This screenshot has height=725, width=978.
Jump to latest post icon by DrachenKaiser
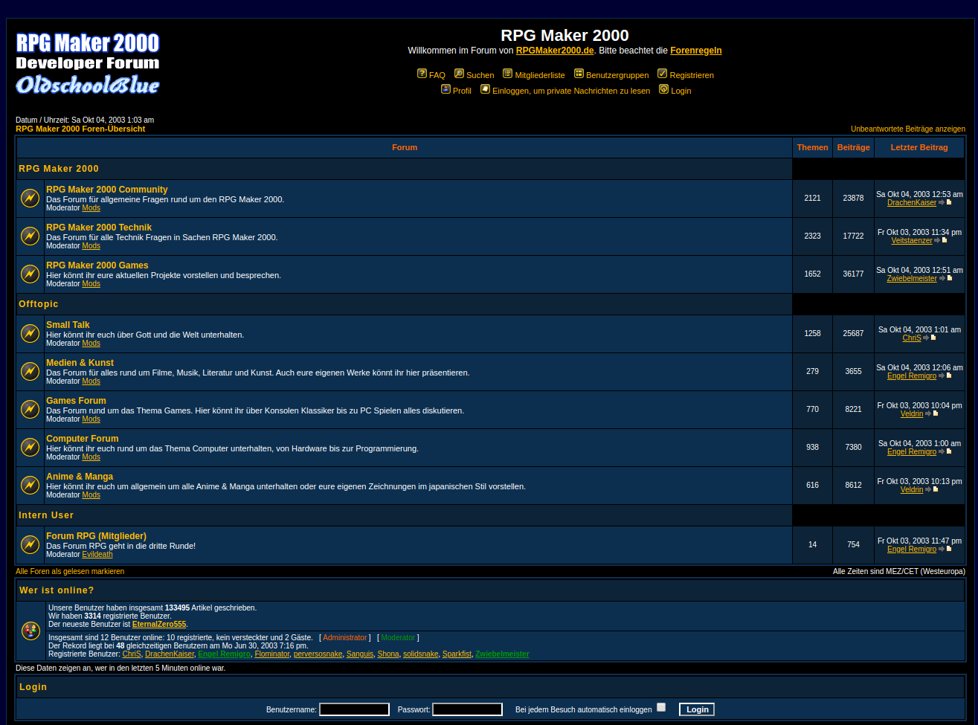click(x=948, y=202)
